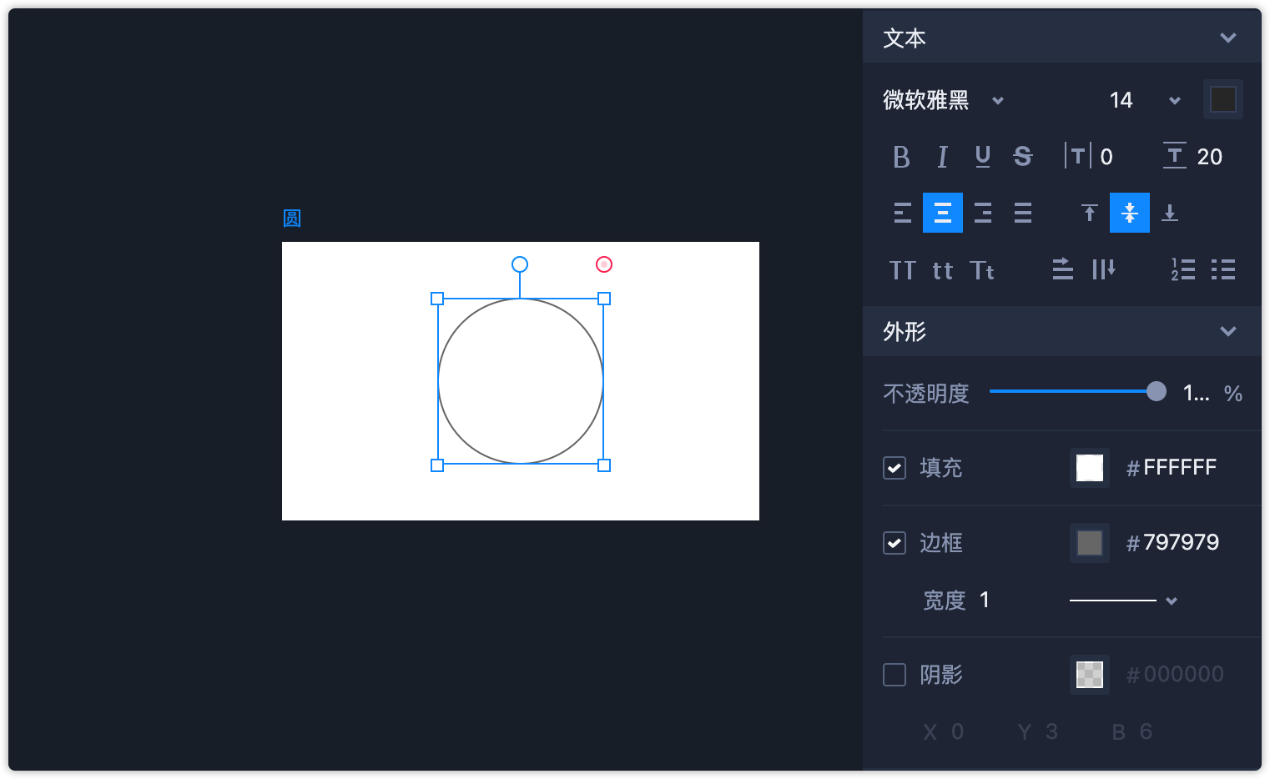Open the text color swatch
Viewport: 1270px width, 779px height.
[x=1222, y=100]
